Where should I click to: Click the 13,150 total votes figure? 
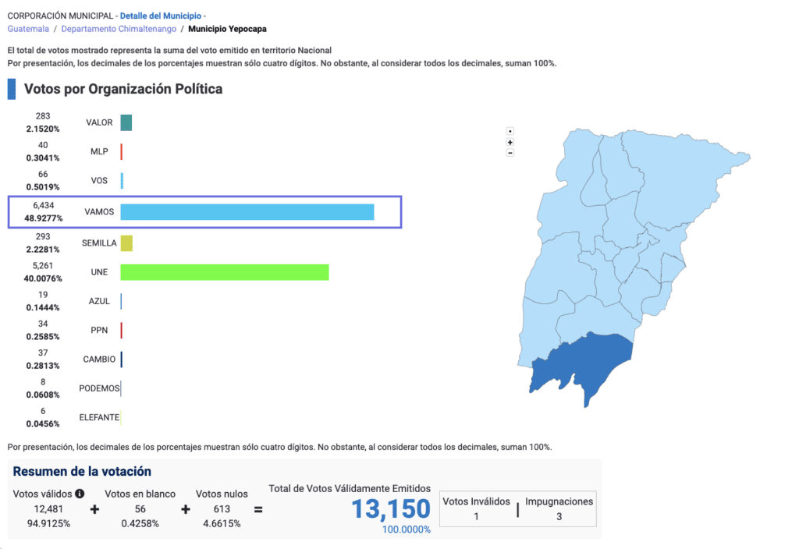pyautogui.click(x=390, y=509)
